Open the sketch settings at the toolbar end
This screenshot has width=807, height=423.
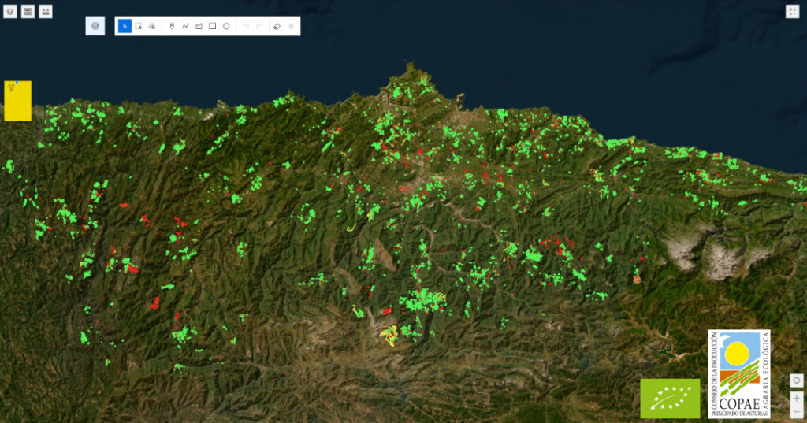[x=292, y=26]
